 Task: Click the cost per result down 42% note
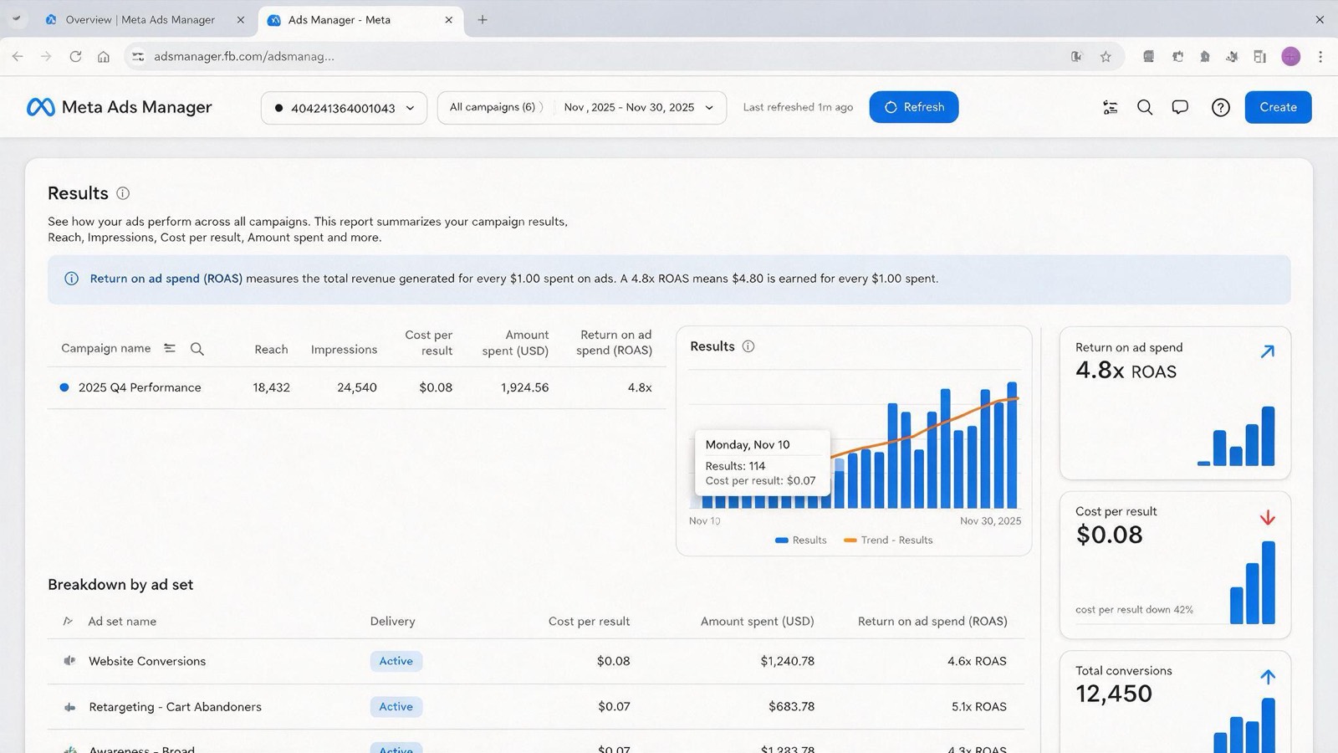1134,610
